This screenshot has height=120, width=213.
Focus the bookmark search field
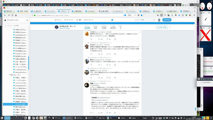[16, 25]
